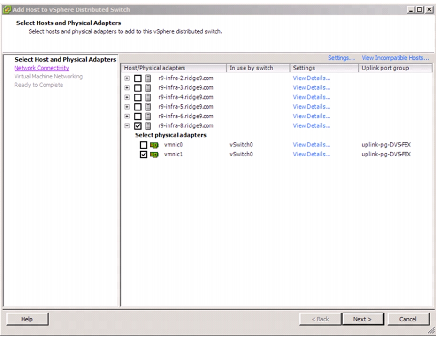Click vSwitch0 in the vmnic0 row
This screenshot has width=436, height=352.
pyautogui.click(x=241, y=145)
